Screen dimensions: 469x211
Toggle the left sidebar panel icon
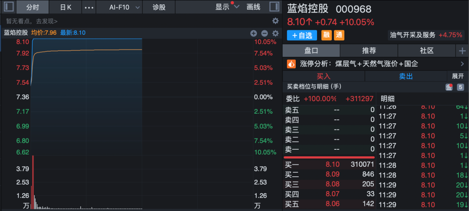9,7
